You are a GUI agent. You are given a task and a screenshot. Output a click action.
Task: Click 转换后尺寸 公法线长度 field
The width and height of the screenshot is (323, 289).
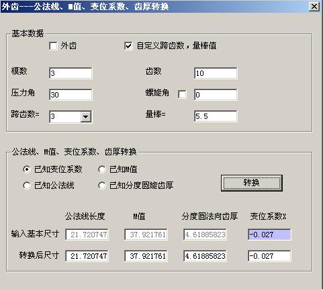[87, 256]
